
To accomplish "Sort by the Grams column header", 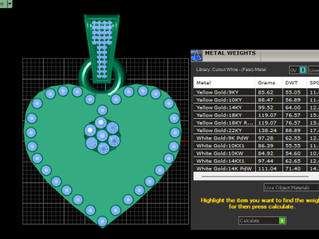I will point(268,83).
